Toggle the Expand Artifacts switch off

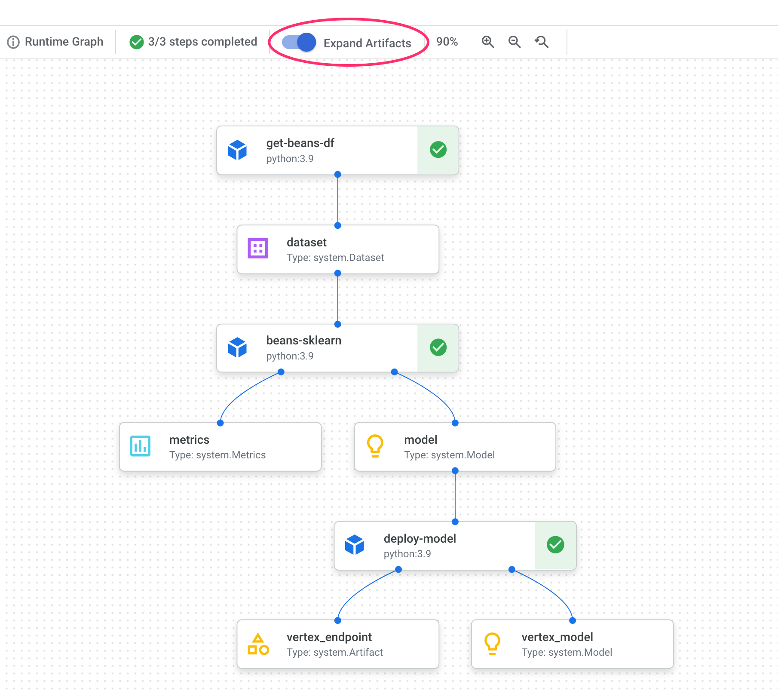pos(299,42)
